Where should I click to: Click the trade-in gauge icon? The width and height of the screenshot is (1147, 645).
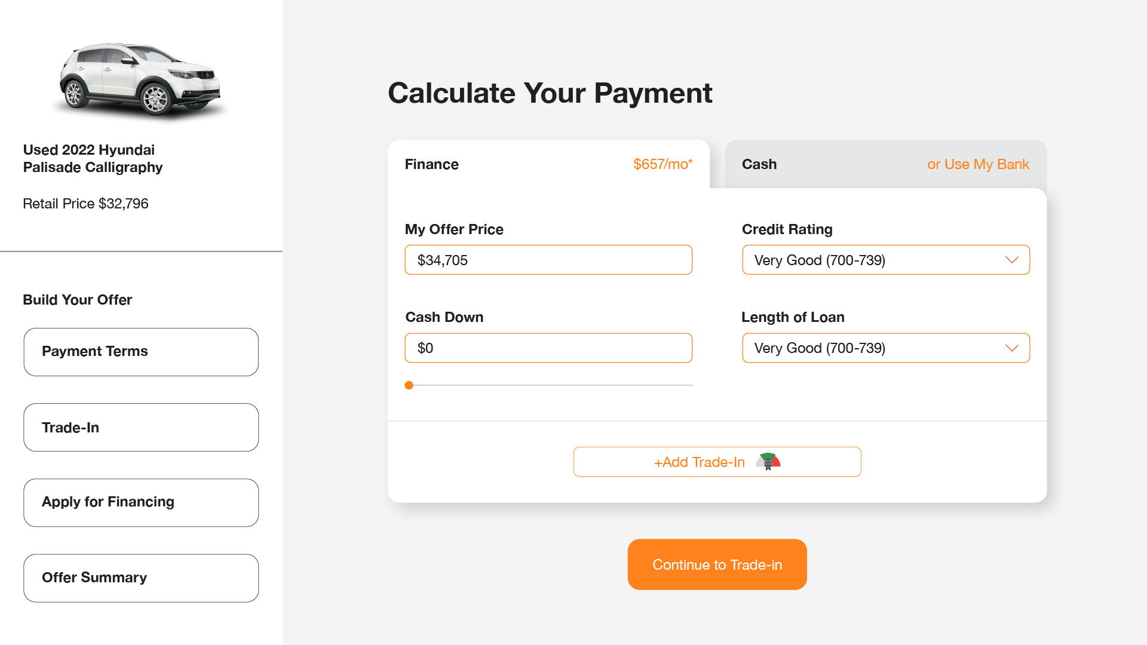point(768,462)
